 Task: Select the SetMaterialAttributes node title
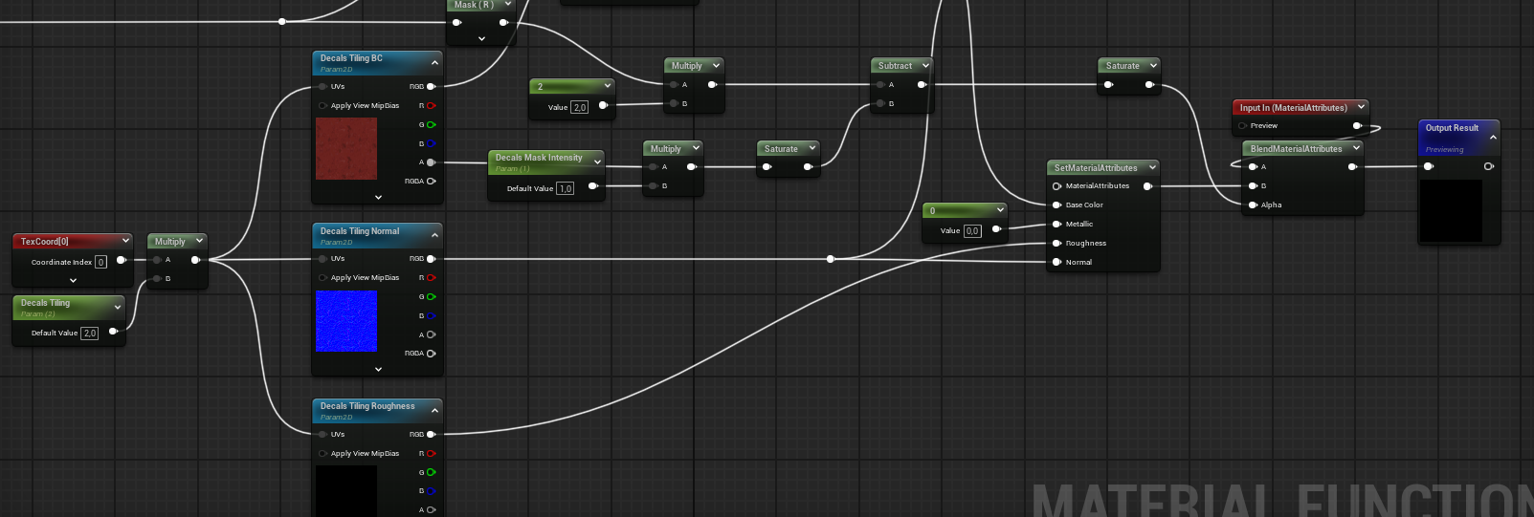1096,168
